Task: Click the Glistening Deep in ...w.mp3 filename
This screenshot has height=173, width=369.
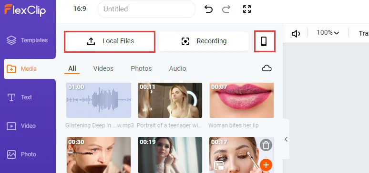Action: click(x=100, y=125)
